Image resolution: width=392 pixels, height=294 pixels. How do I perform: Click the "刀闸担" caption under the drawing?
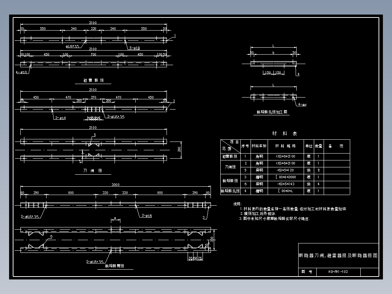pyautogui.click(x=92, y=171)
